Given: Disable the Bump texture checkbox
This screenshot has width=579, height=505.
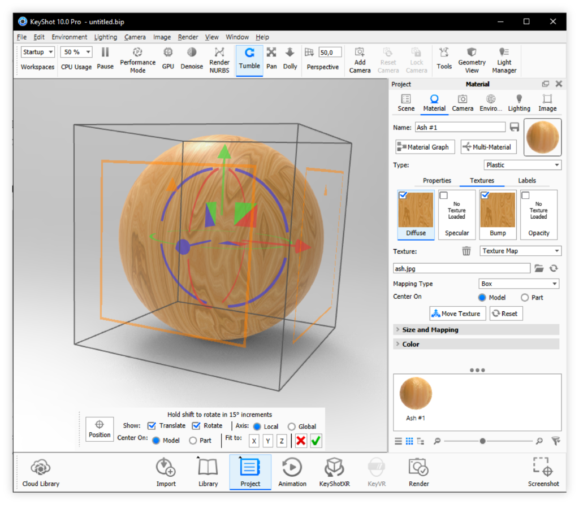Looking at the screenshot, I should click(485, 195).
